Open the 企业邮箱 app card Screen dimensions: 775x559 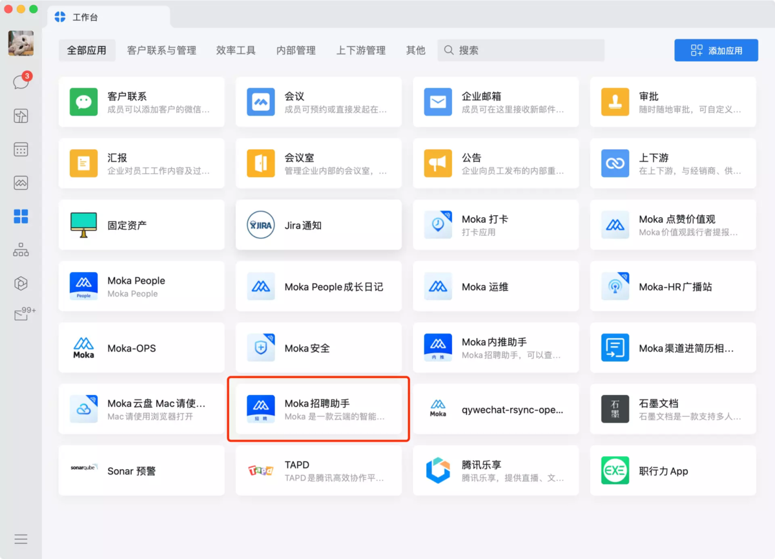(x=495, y=102)
